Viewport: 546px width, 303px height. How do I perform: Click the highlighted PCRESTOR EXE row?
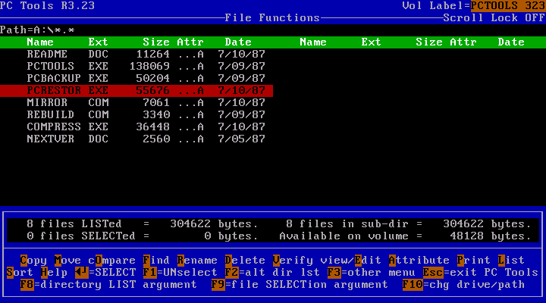pos(136,91)
